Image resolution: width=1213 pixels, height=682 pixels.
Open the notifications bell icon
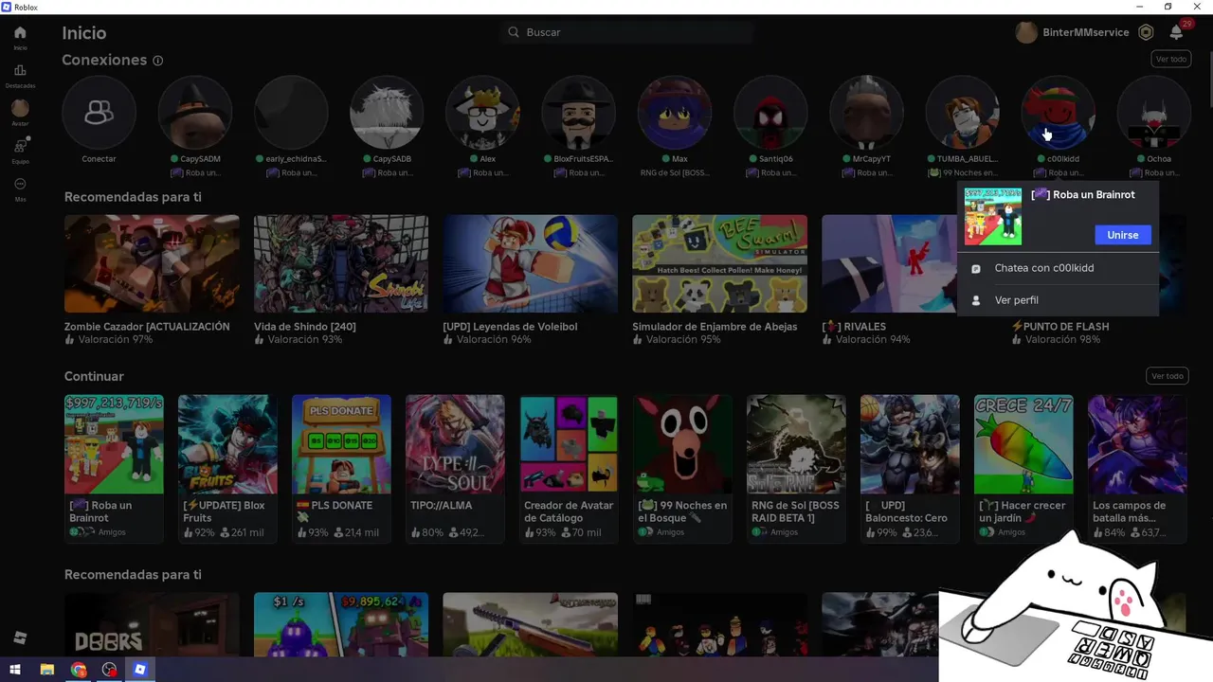[x=1176, y=32]
